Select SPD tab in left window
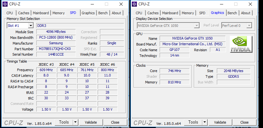The width and height of the screenshot is (263, 128). (73, 13)
